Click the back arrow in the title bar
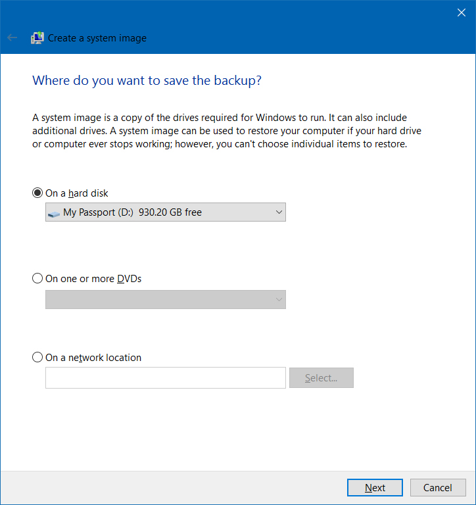This screenshot has height=505, width=476. (12, 38)
